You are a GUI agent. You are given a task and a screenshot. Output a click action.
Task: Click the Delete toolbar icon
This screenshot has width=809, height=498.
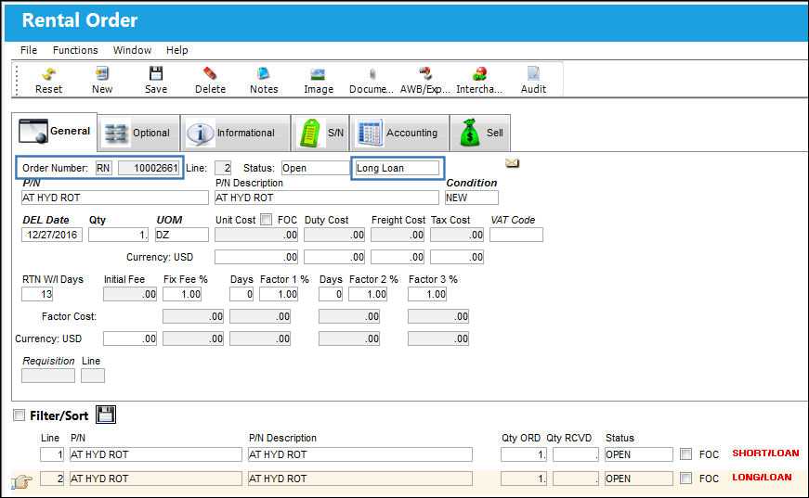[x=210, y=73]
